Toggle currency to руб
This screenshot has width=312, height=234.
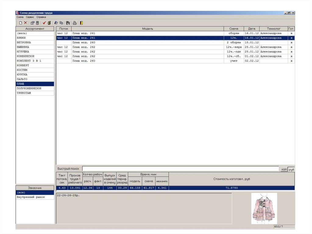pyautogui.click(x=291, y=169)
